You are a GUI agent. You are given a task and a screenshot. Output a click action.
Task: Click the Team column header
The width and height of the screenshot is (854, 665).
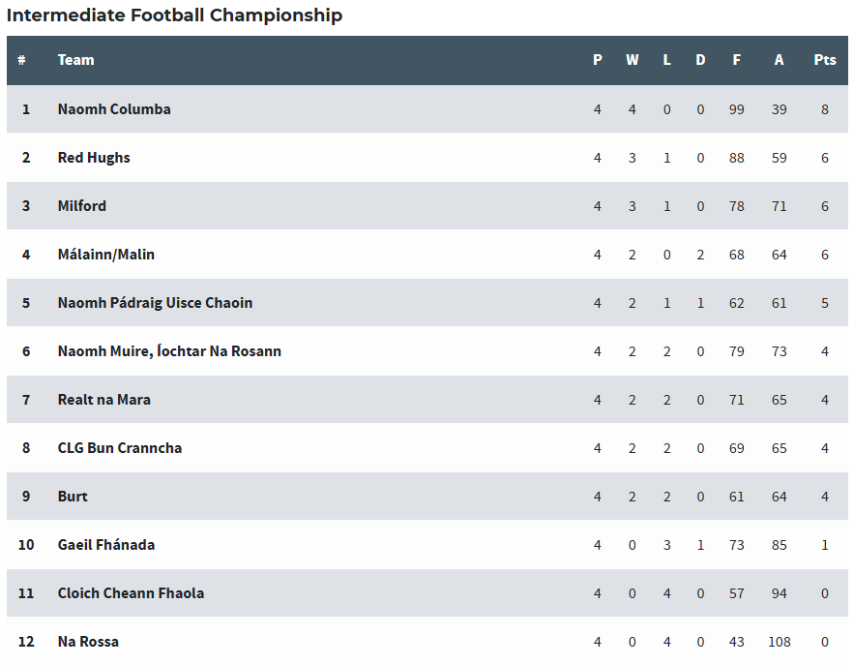75,60
